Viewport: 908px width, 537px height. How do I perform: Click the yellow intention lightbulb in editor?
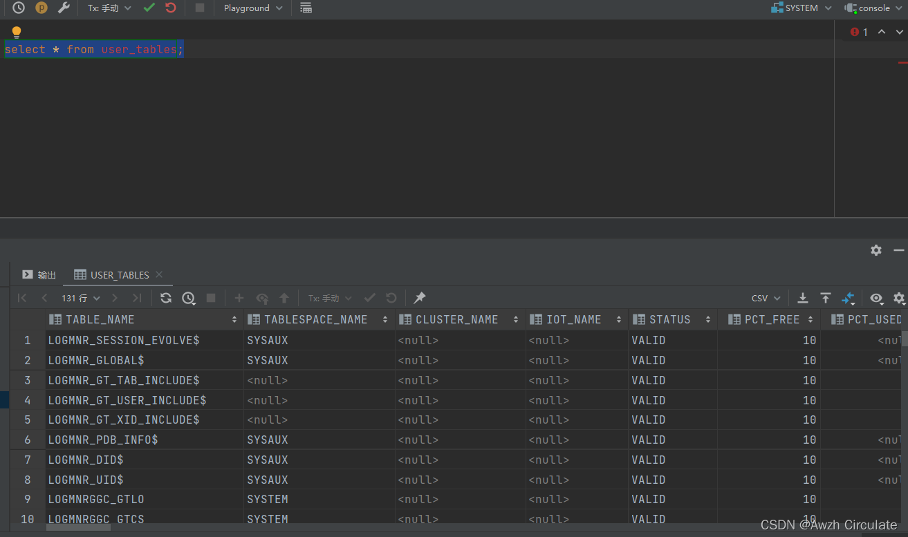pyautogui.click(x=16, y=31)
